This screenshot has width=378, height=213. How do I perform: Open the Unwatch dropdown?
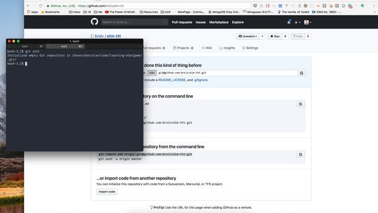(x=247, y=36)
